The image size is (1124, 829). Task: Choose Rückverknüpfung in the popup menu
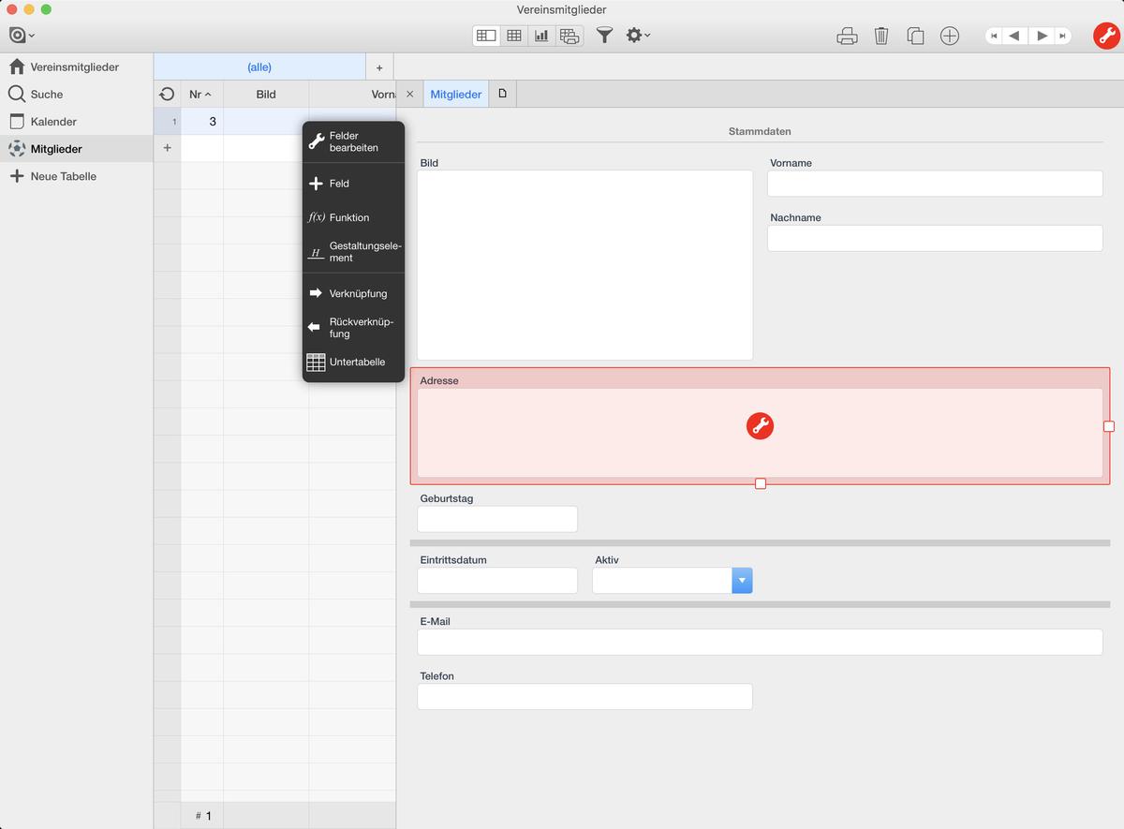[x=353, y=328]
